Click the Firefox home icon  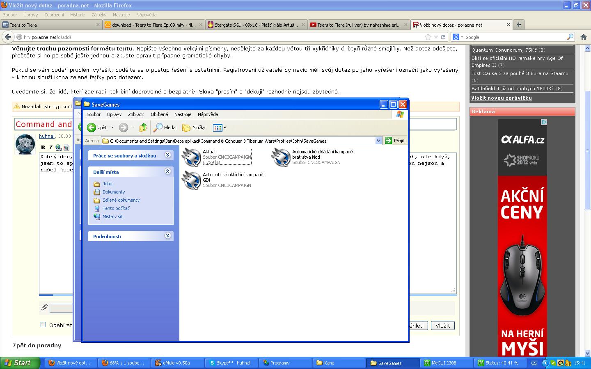click(584, 37)
